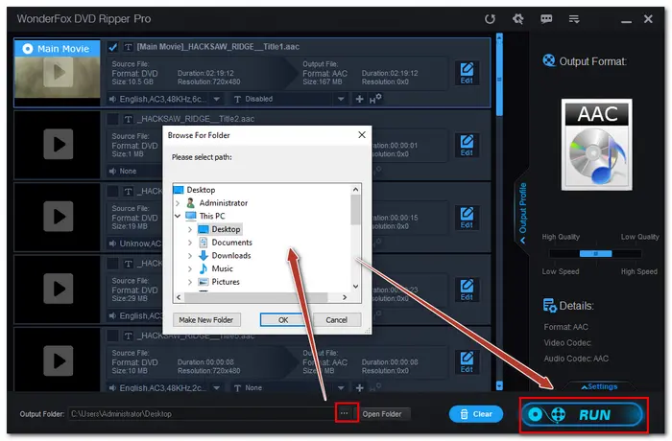Image resolution: width=672 pixels, height=441 pixels.
Task: Play the third title thumbnail preview
Action: pos(59,217)
